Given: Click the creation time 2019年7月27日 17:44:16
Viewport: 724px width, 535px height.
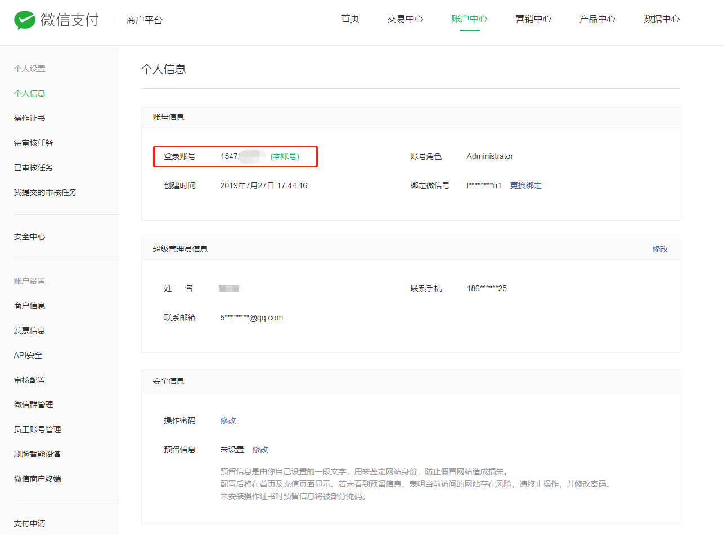Looking at the screenshot, I should [x=264, y=185].
